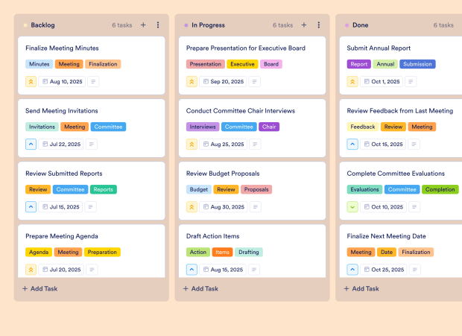The height and width of the screenshot is (336, 462).
Task: Click the description icon on Conduct Committee Chair Interviews
Action: [x=253, y=145]
